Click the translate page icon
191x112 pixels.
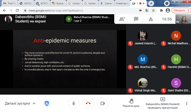147,10
